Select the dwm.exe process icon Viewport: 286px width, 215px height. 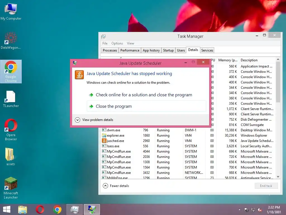pos(104,130)
